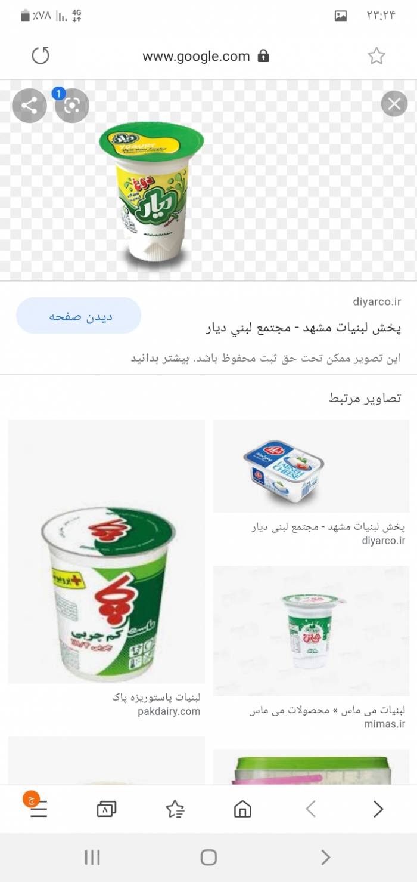Close the image preview with the X
This screenshot has height=882, width=417.
tap(394, 104)
